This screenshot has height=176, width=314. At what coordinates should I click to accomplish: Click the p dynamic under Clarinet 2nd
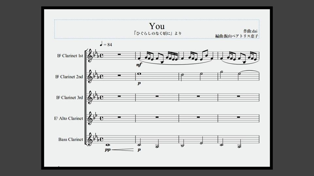(139, 83)
